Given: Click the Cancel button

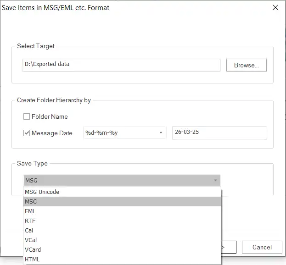Looking at the screenshot, I should click(x=262, y=247).
